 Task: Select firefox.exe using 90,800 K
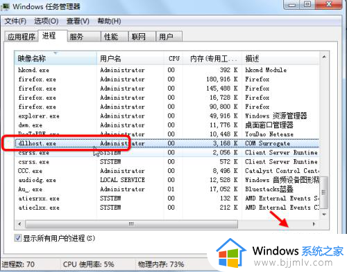click(x=167, y=107)
